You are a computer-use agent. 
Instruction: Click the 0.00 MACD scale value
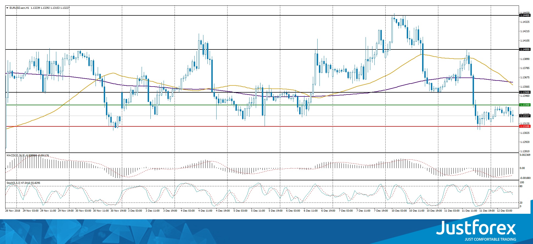(522, 168)
